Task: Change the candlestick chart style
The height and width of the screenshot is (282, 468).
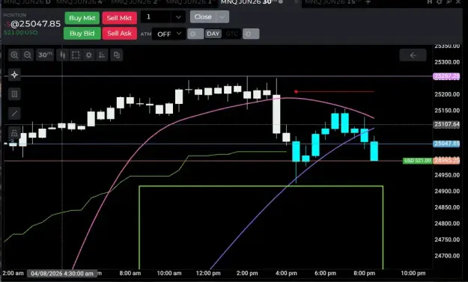Action: 63,55
